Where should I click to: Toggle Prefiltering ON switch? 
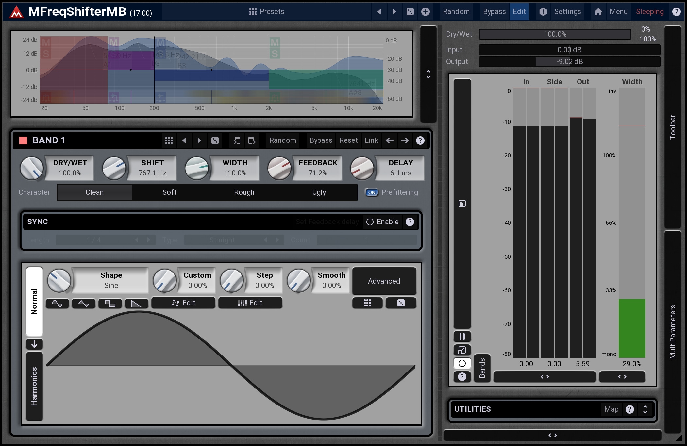point(372,192)
